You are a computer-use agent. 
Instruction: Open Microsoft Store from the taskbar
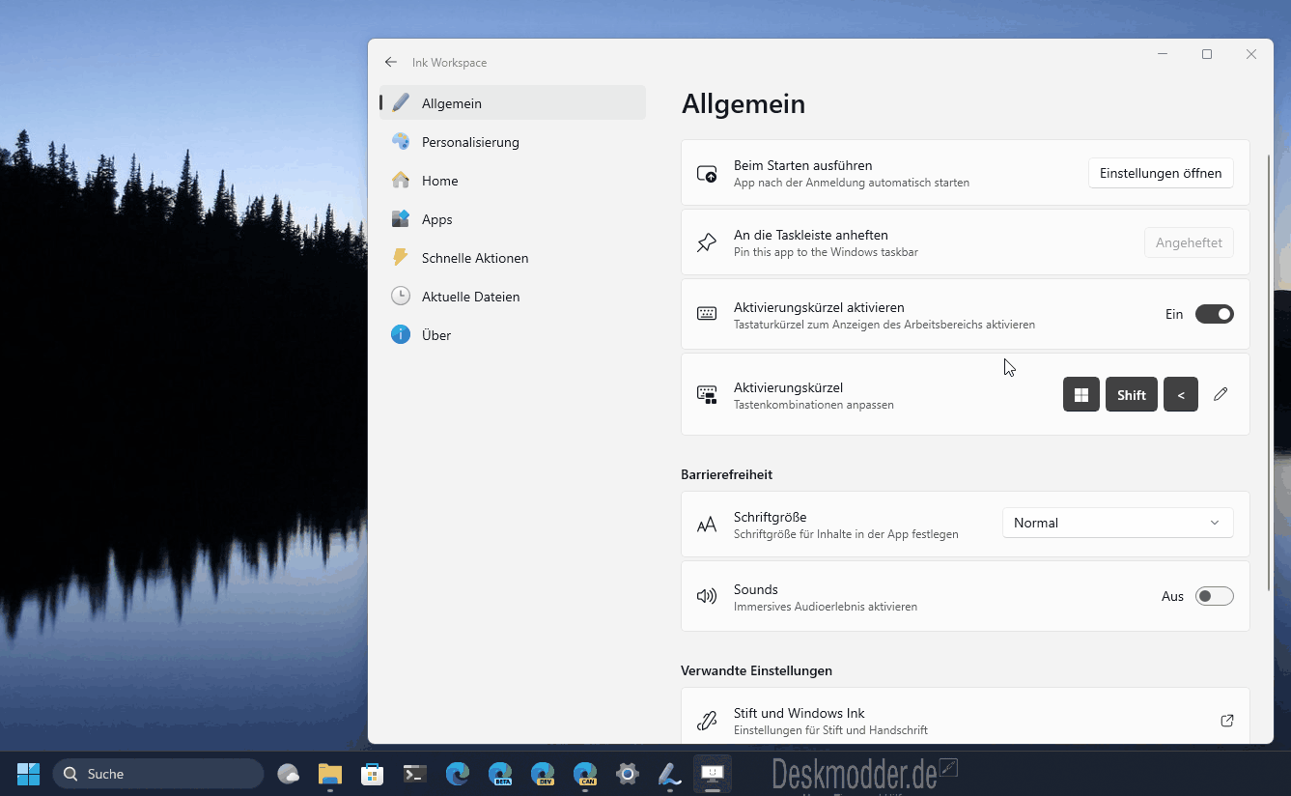pyautogui.click(x=373, y=774)
